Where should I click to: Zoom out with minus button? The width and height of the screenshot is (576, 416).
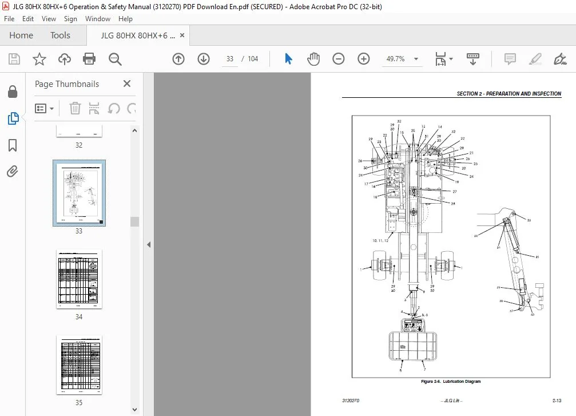(x=338, y=59)
